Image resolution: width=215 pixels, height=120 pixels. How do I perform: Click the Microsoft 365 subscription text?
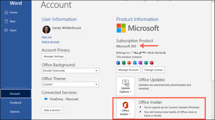pyautogui.click(x=126, y=46)
